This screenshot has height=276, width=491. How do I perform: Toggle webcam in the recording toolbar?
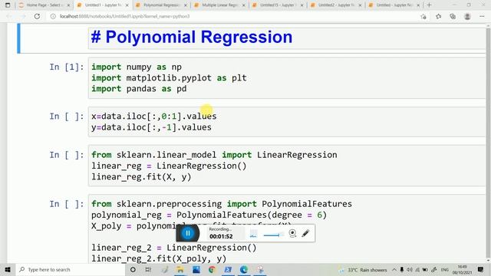point(292,233)
